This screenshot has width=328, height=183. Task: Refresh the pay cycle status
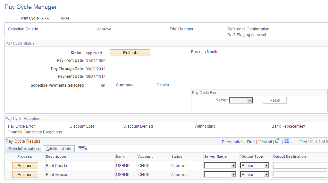click(x=130, y=53)
